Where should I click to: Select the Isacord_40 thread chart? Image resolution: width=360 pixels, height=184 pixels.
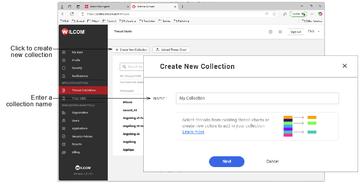click(x=130, y=110)
